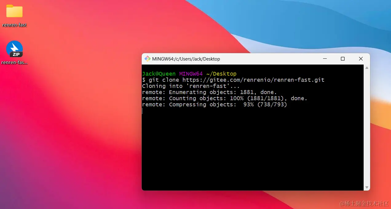
Task: Click the 'Compressing objects: 93%' line
Action: pyautogui.click(x=215, y=104)
